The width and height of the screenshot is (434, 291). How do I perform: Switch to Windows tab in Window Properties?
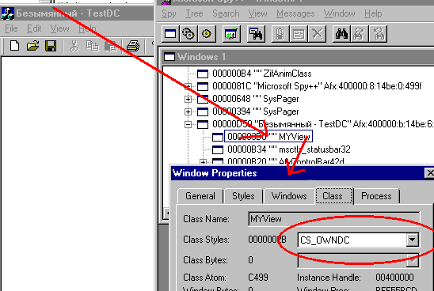pyautogui.click(x=289, y=196)
